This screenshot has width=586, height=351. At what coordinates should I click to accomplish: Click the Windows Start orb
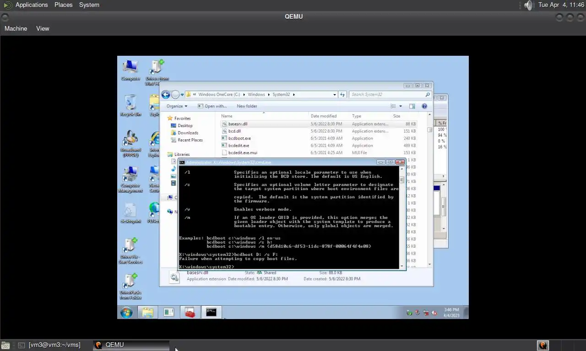coord(126,312)
